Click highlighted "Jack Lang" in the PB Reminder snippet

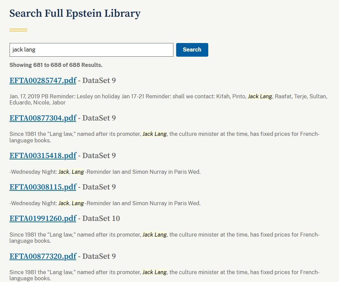coord(260,97)
